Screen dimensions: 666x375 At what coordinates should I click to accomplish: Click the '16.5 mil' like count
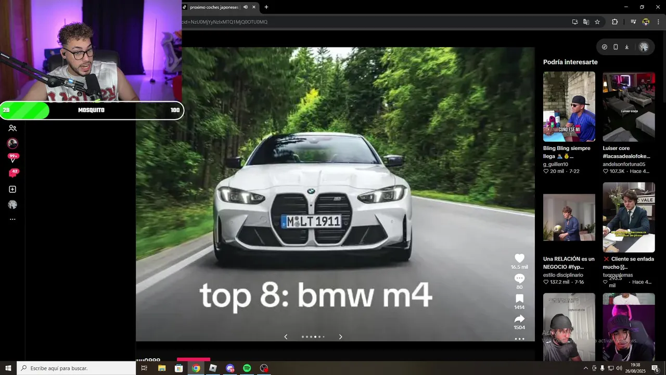tap(519, 267)
